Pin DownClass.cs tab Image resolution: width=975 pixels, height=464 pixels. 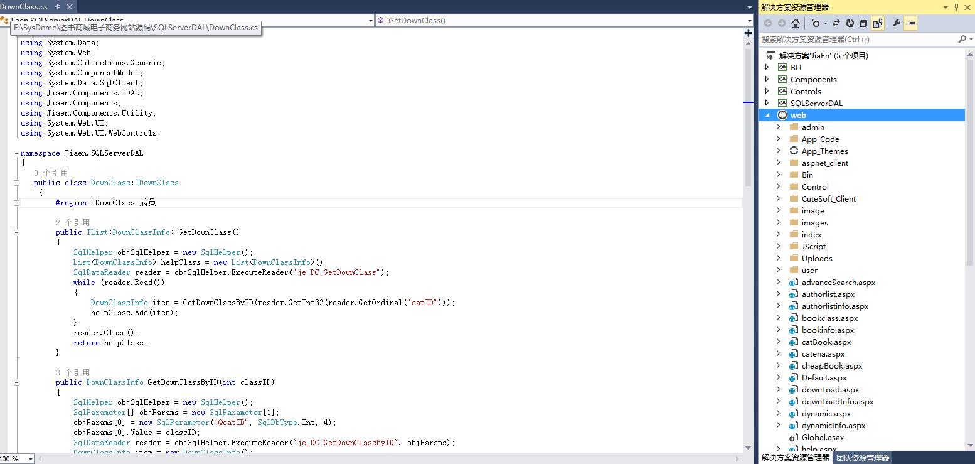[x=58, y=7]
